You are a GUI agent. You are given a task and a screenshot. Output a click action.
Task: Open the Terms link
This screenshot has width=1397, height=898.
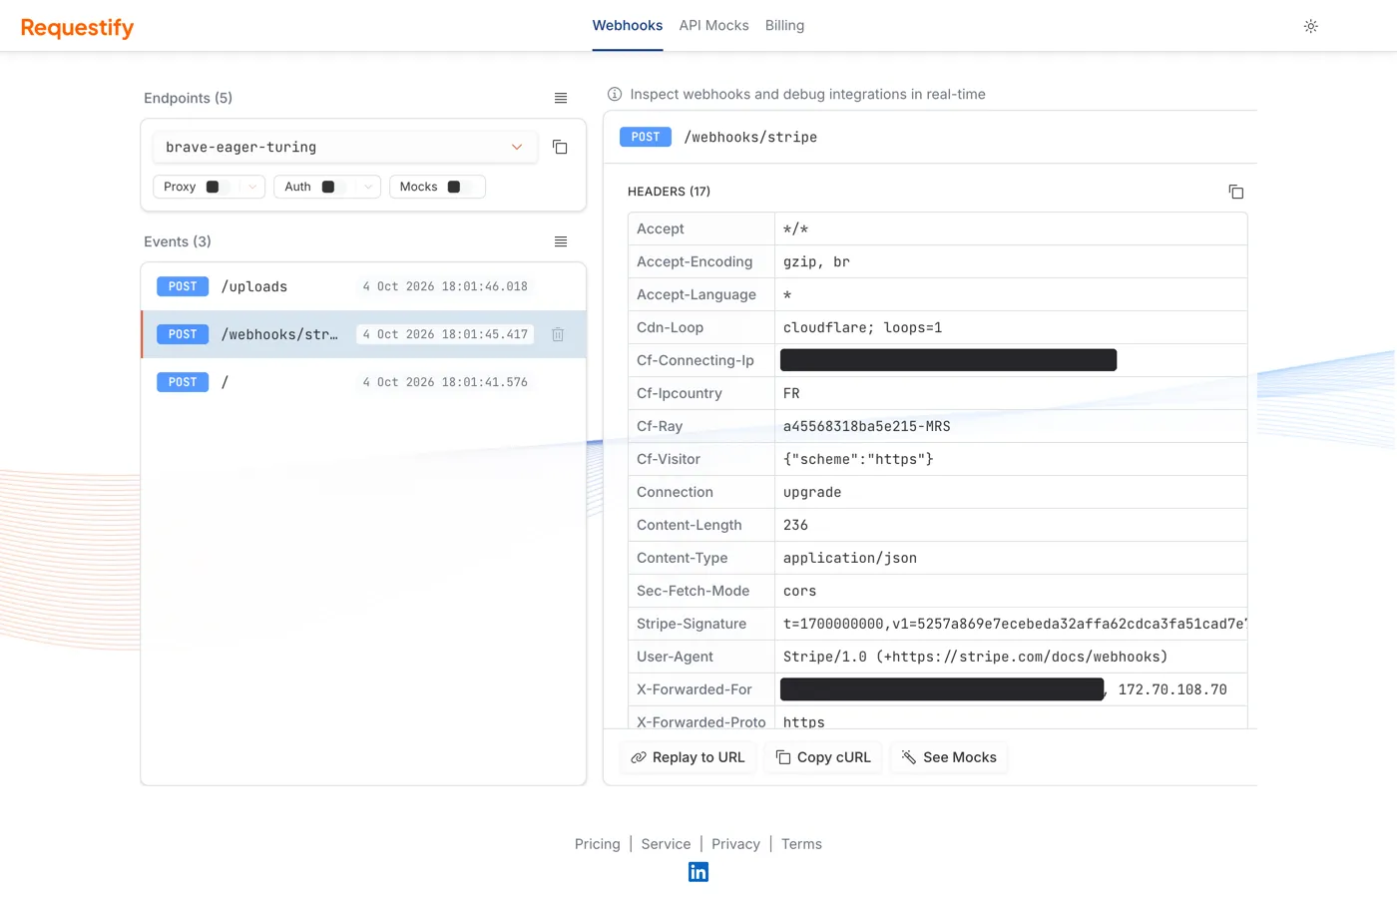[801, 844]
